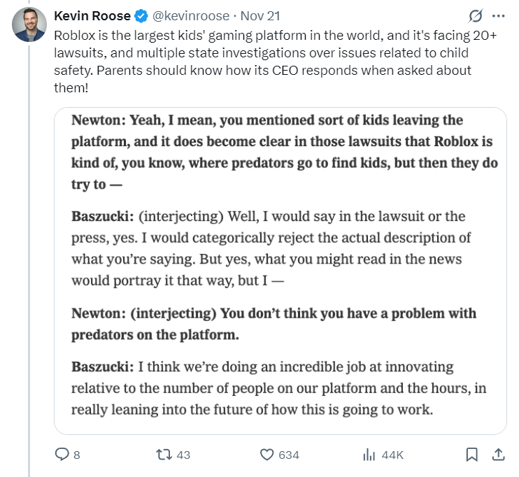
Task: Click the like count of 634
Action: pos(289,455)
